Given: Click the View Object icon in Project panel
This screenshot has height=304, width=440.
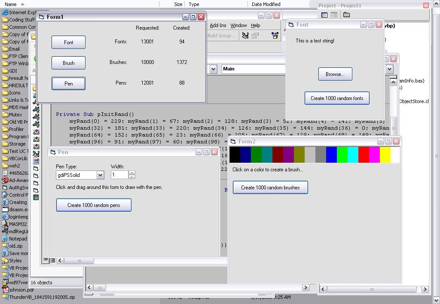Looking at the screenshot, I should (334, 15).
